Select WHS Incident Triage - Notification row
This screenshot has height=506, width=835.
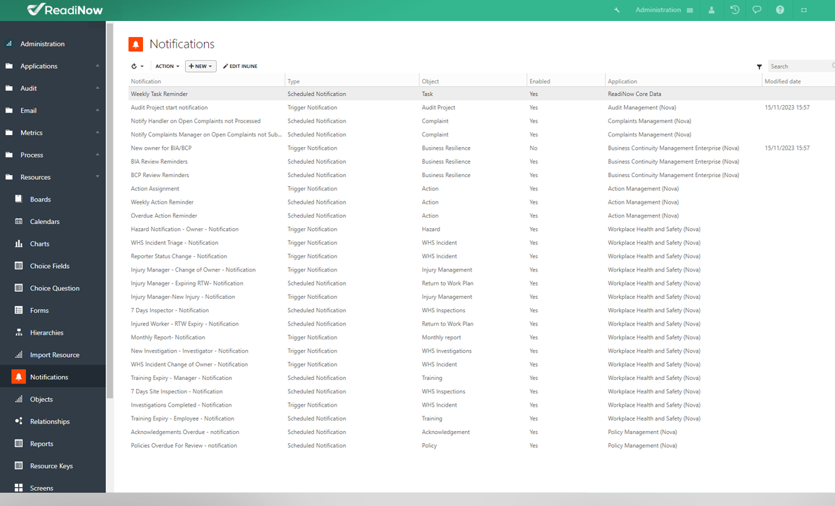point(482,242)
